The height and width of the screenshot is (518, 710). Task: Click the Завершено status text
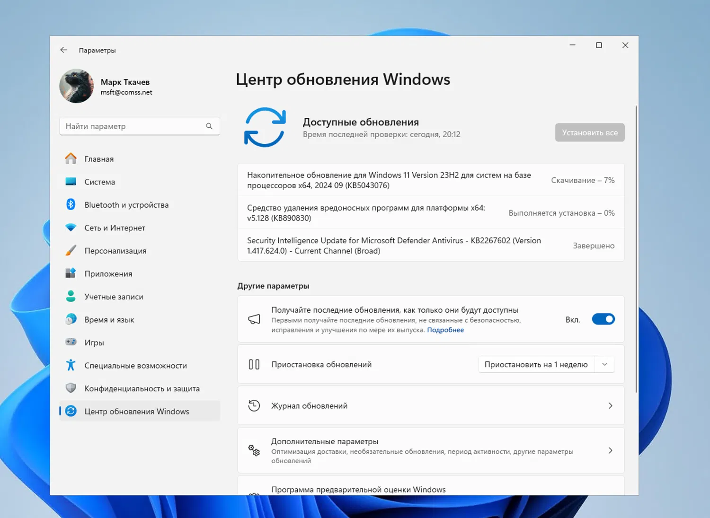pyautogui.click(x=594, y=246)
